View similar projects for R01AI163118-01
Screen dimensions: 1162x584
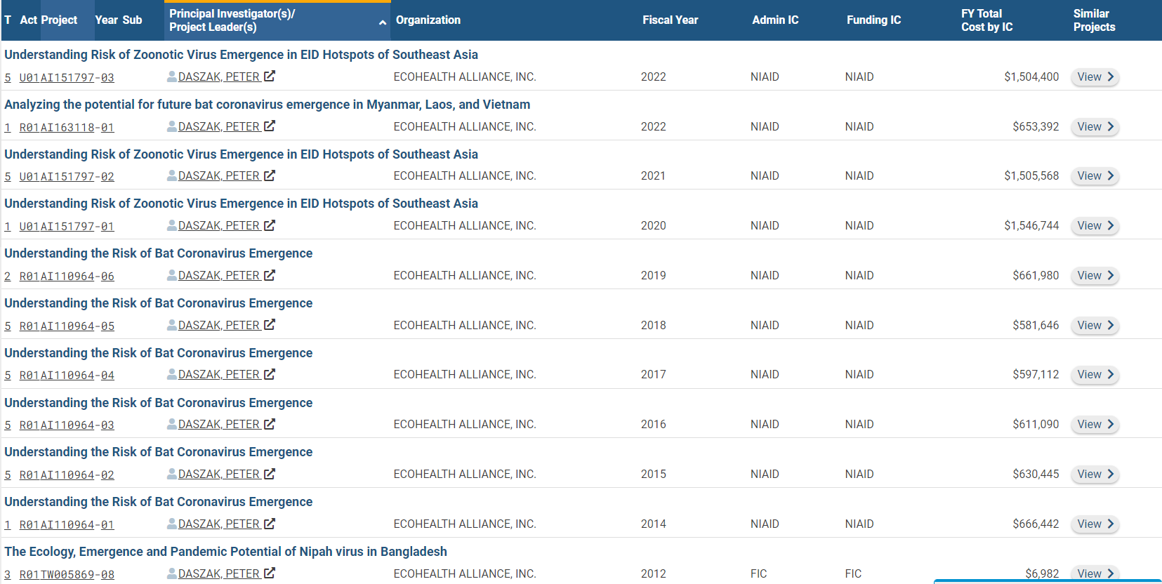(1095, 127)
